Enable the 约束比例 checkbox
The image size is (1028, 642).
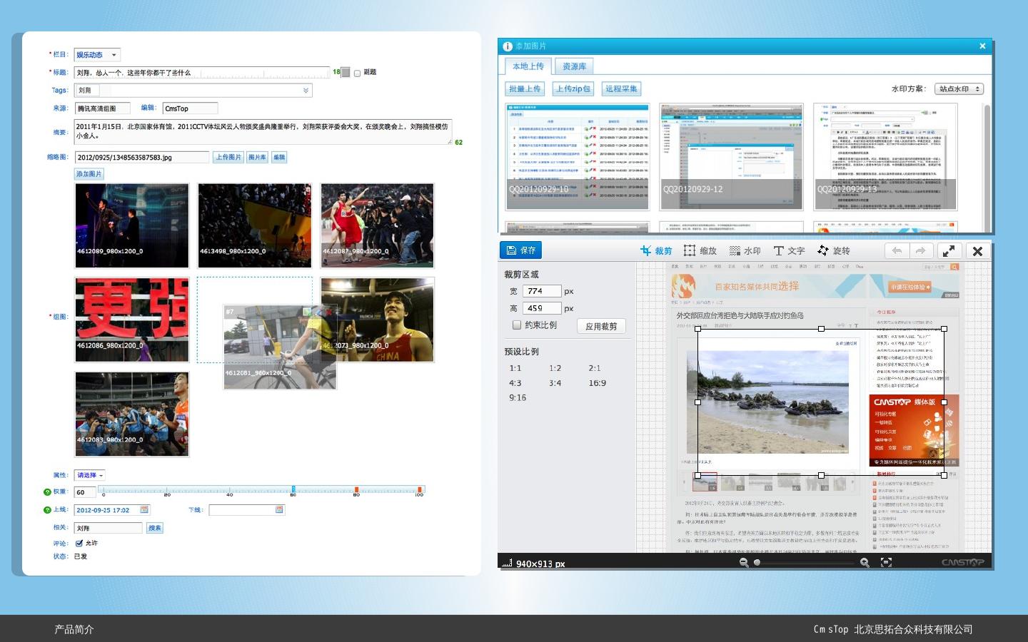[517, 325]
